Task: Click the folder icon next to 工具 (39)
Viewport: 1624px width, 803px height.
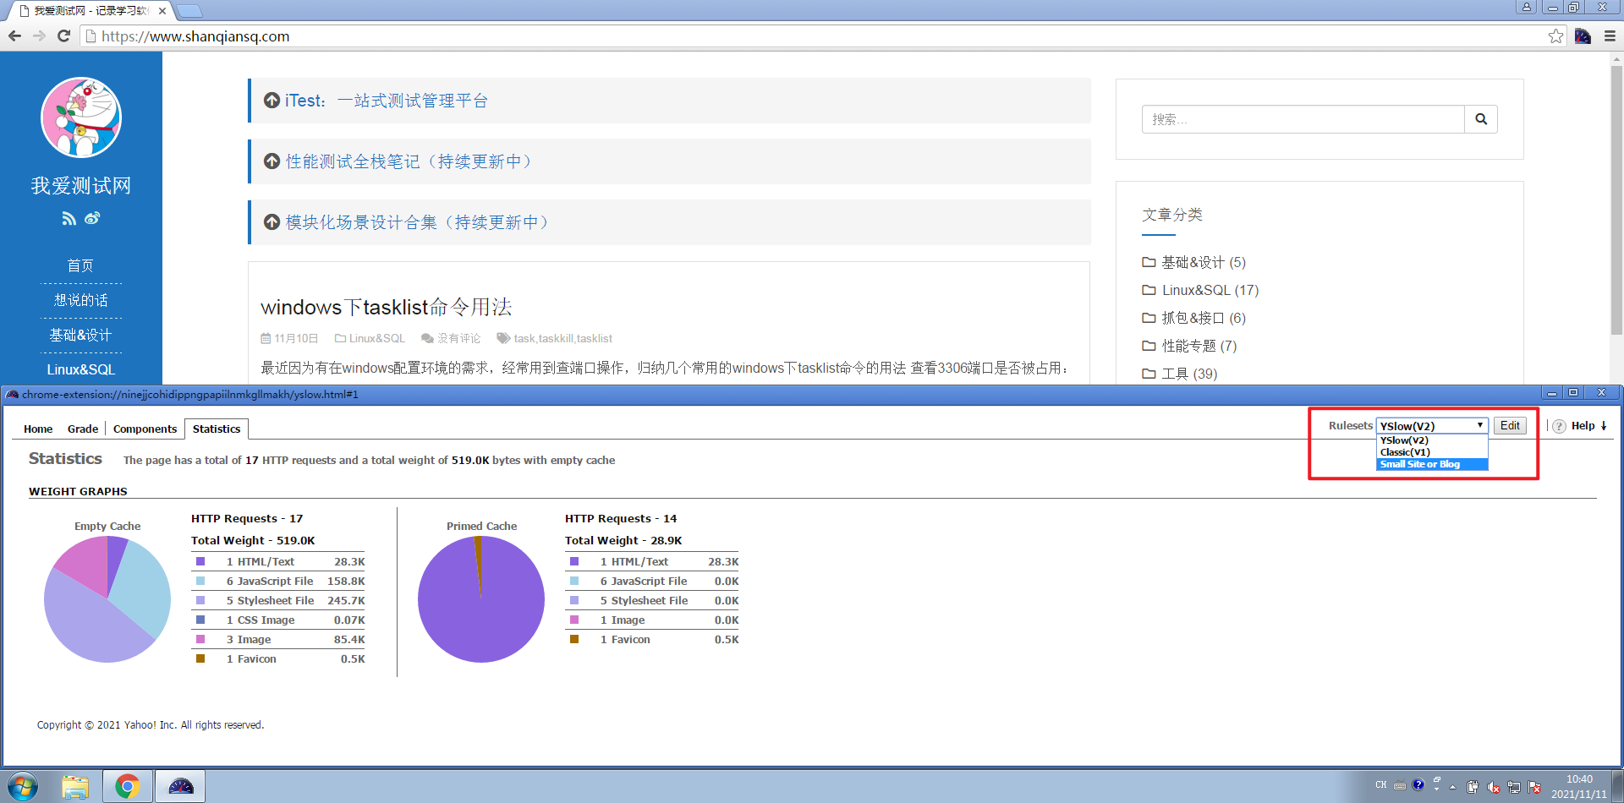Action: [x=1149, y=374]
